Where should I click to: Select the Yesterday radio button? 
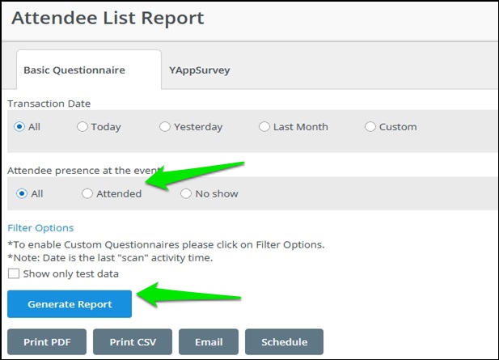(164, 127)
